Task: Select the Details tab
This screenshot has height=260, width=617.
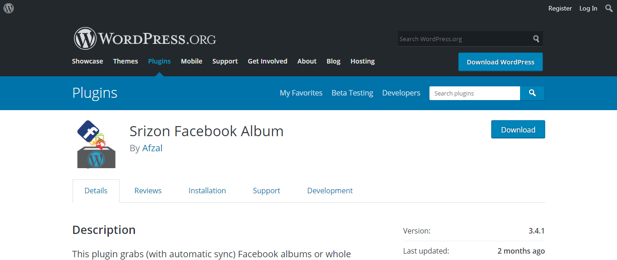Action: (96, 191)
